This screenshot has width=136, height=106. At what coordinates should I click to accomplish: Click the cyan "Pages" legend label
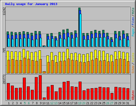pyautogui.click(x=133, y=32)
